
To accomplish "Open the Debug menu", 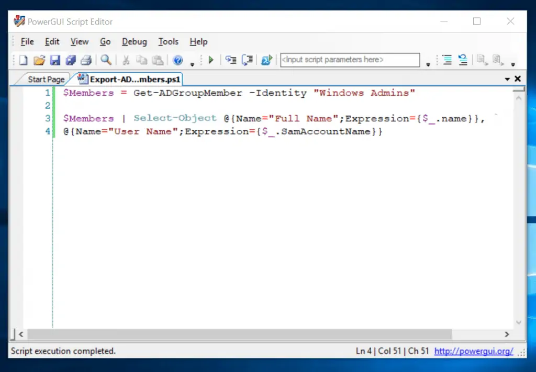I will tap(135, 42).
